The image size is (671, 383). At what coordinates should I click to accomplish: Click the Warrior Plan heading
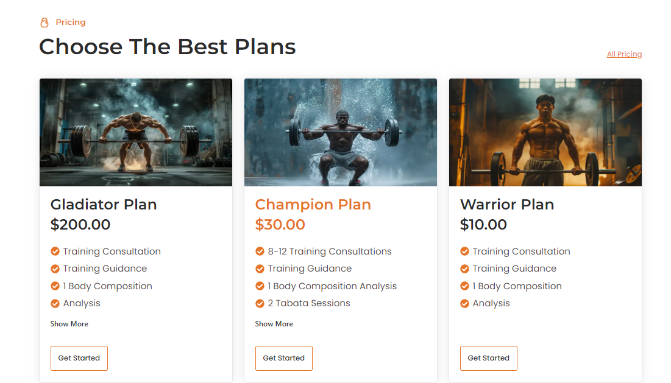coord(507,205)
